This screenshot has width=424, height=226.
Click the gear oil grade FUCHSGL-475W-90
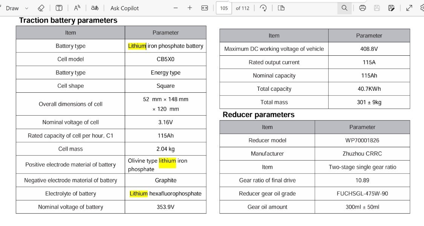362,194
